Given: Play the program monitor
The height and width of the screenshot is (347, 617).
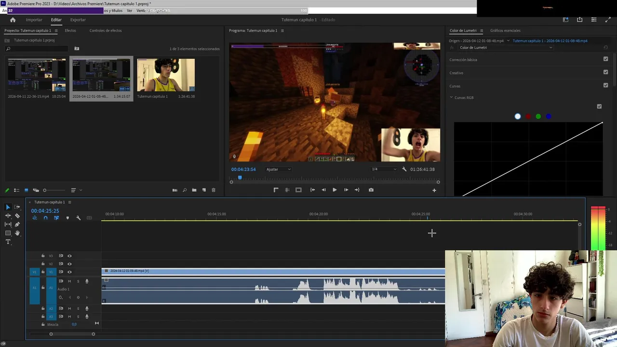Looking at the screenshot, I should (x=335, y=190).
